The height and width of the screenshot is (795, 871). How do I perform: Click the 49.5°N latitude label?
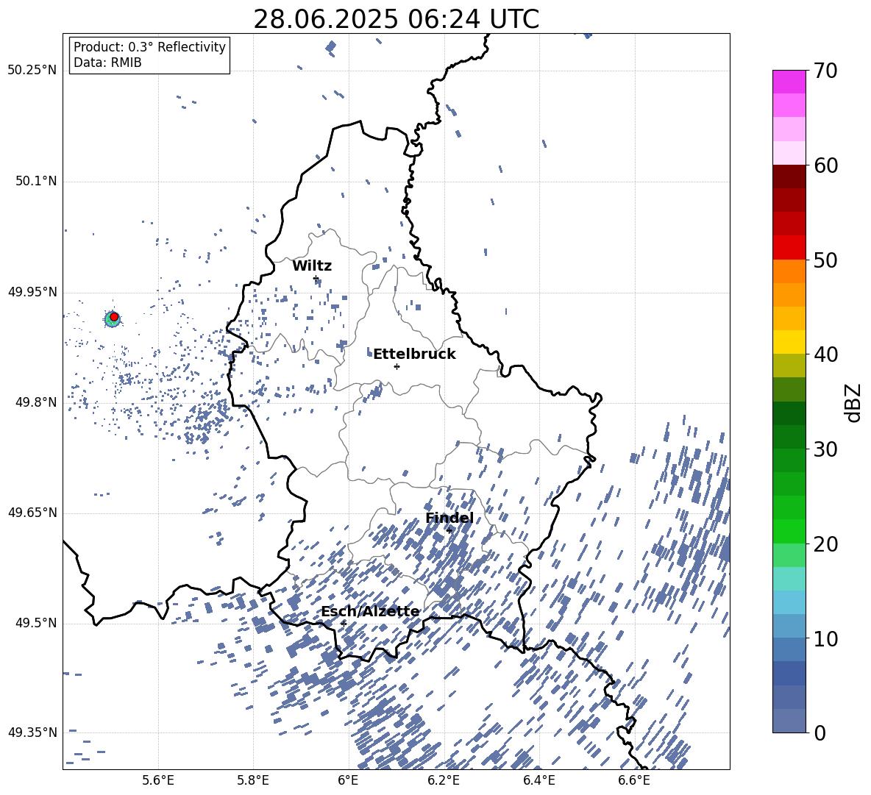35,622
